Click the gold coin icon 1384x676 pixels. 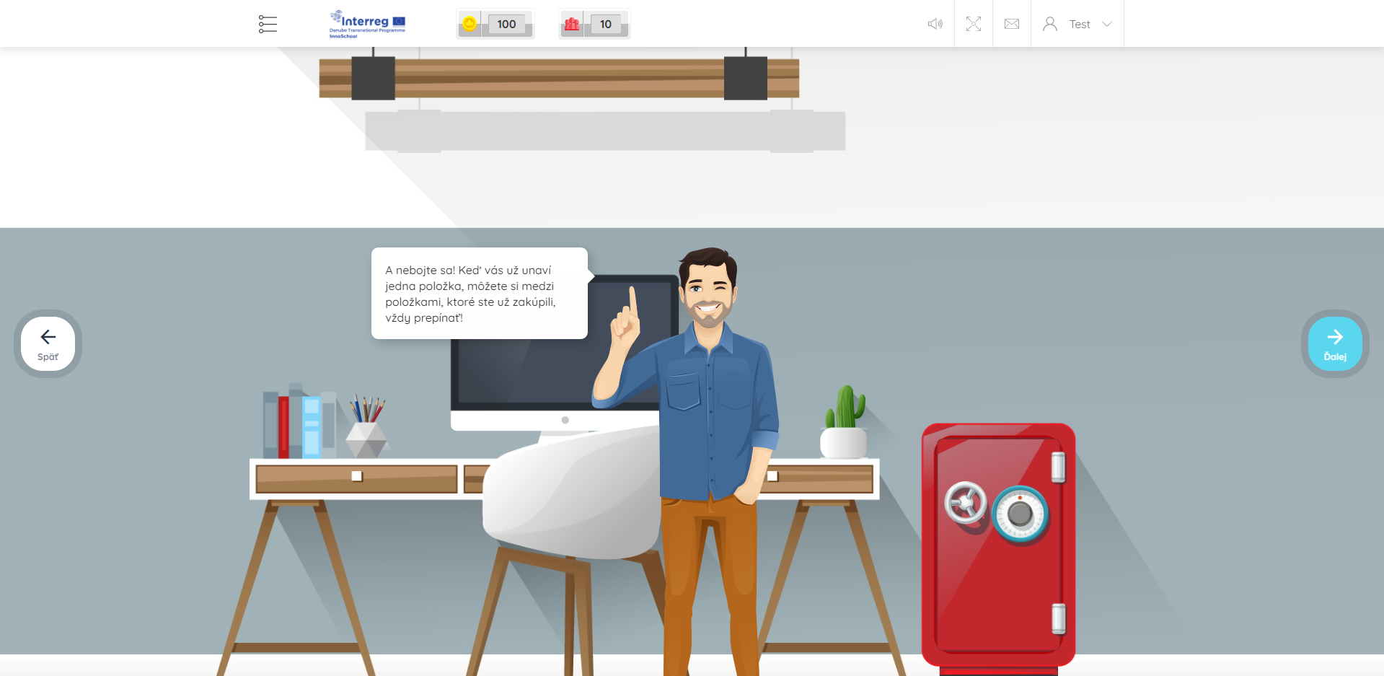tap(470, 24)
